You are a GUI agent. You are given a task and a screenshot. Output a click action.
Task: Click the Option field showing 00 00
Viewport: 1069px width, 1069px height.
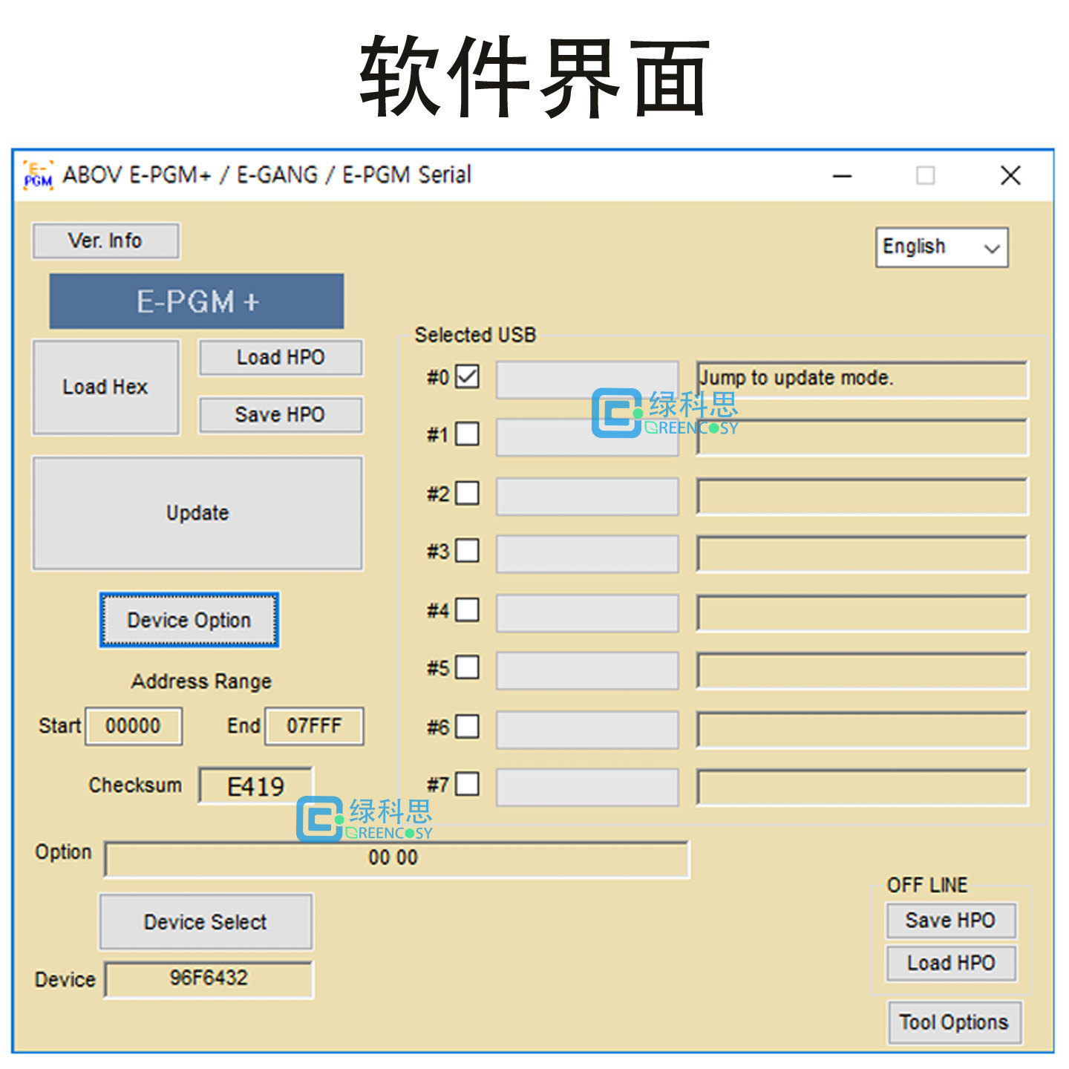397,859
